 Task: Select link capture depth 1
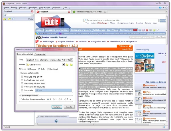point(54,99)
